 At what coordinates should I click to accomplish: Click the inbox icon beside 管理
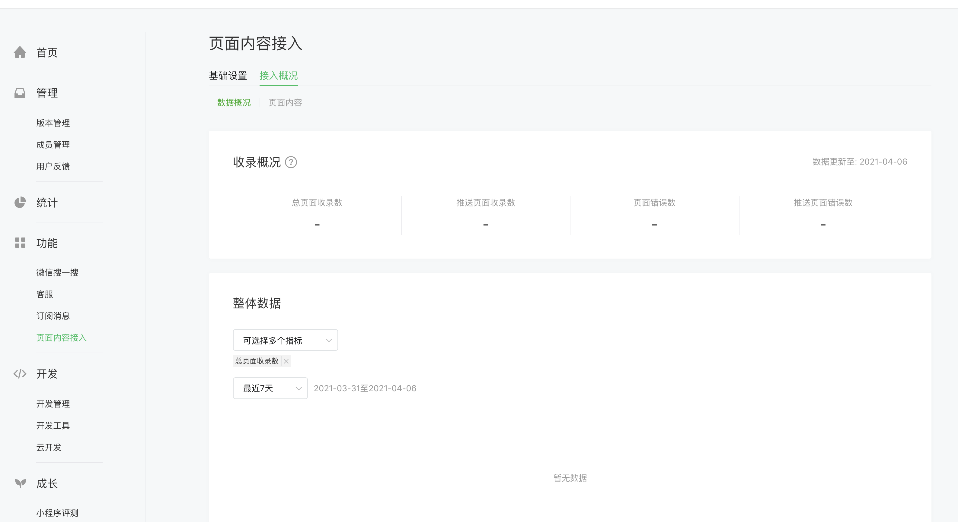pyautogui.click(x=20, y=93)
